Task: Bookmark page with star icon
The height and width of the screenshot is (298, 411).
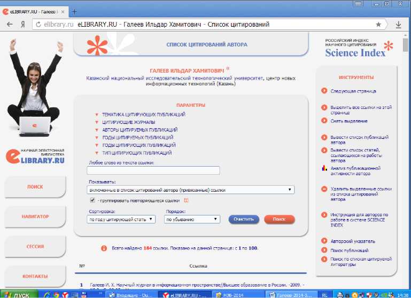Action: (378, 25)
